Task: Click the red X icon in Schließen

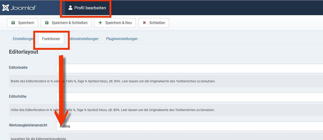Action: [x=144, y=23]
